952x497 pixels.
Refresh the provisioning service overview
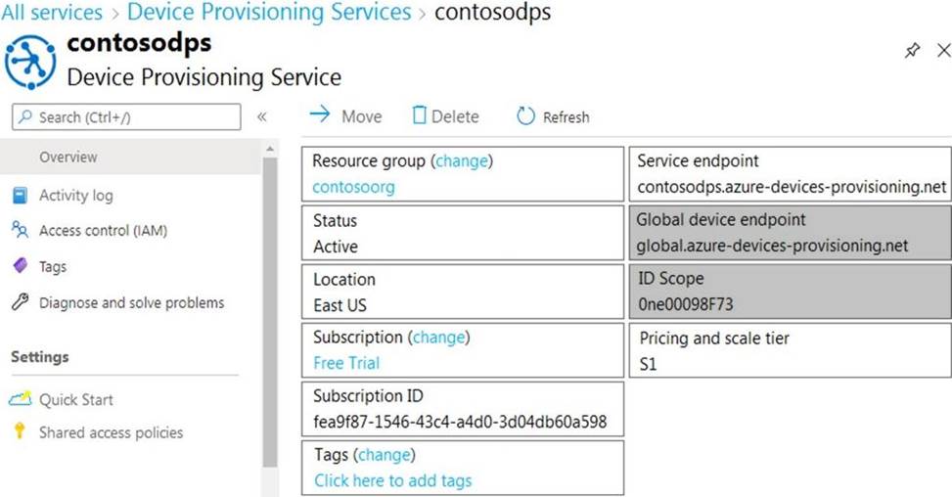(553, 116)
